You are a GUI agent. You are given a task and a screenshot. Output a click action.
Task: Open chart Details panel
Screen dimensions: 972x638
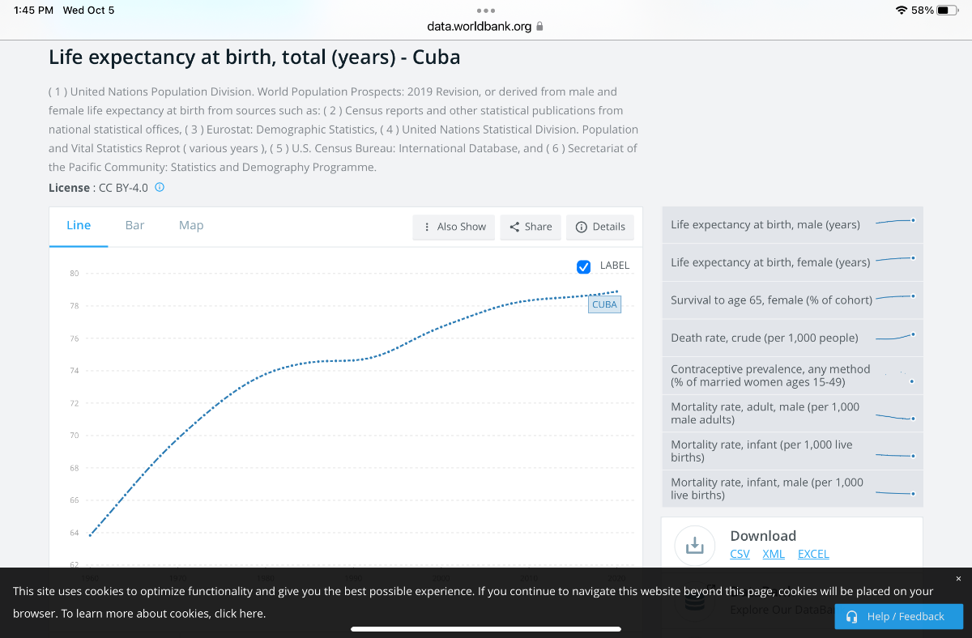point(600,227)
